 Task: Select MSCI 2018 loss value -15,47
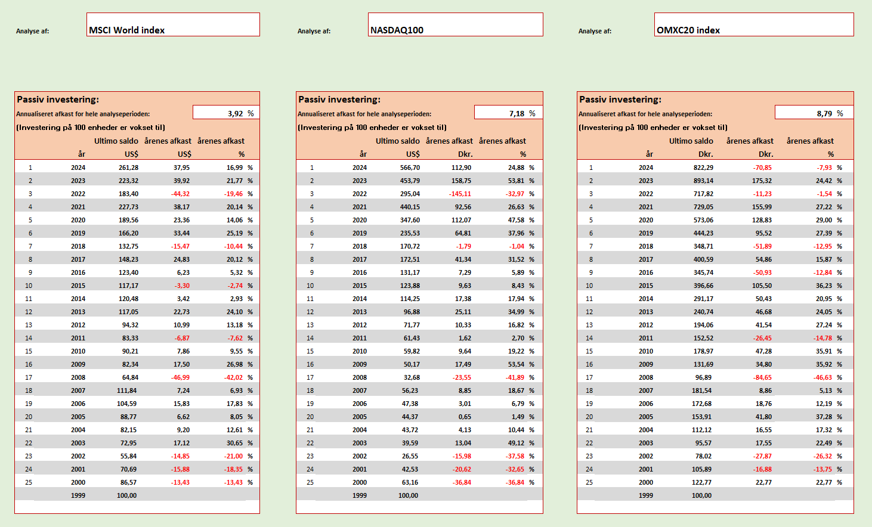[x=180, y=246]
